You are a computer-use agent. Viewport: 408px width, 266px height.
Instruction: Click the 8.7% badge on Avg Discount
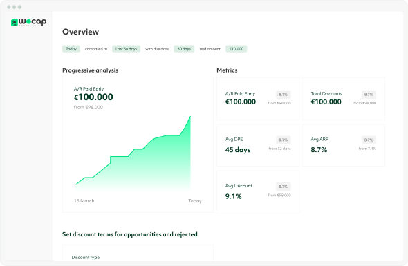[284, 187]
